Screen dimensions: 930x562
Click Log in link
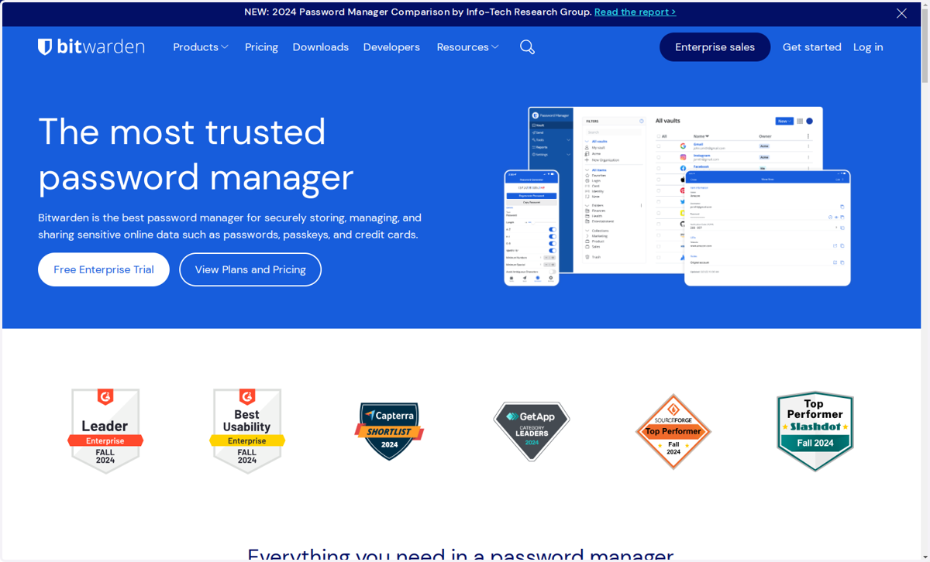[868, 47]
